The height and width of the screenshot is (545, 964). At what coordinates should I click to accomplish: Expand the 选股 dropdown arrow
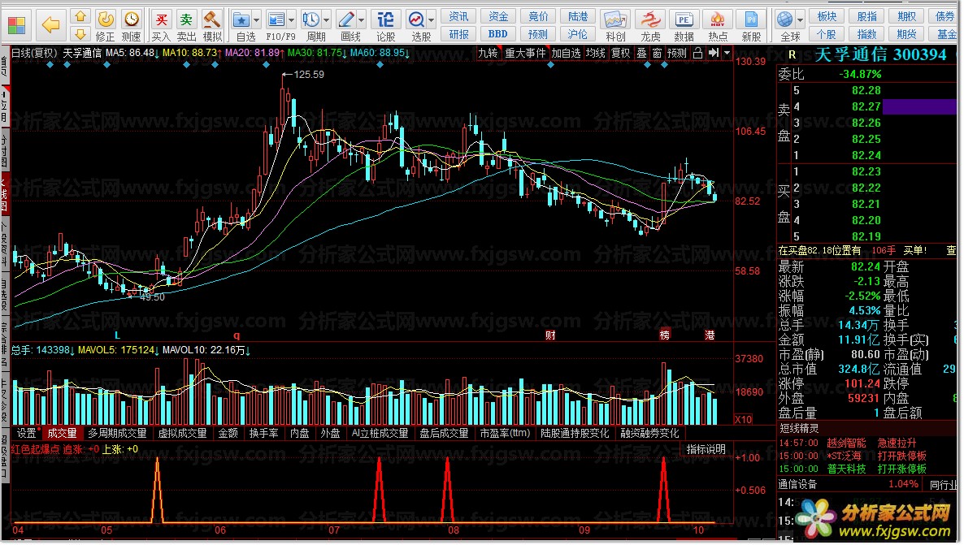pos(432,19)
